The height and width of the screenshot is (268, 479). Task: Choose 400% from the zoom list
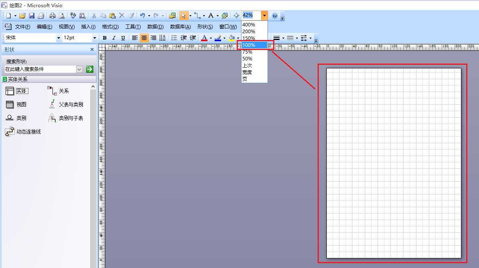point(254,24)
